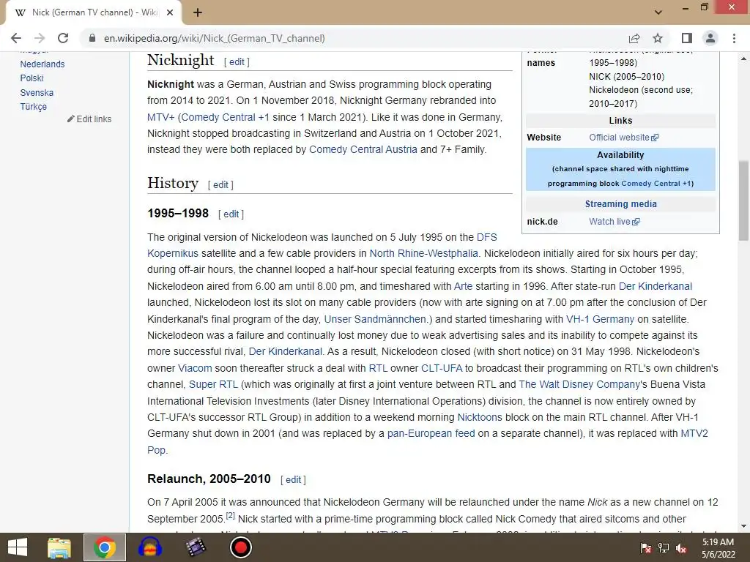Open citation footnote [2]
The width and height of the screenshot is (750, 562).
[x=230, y=516]
